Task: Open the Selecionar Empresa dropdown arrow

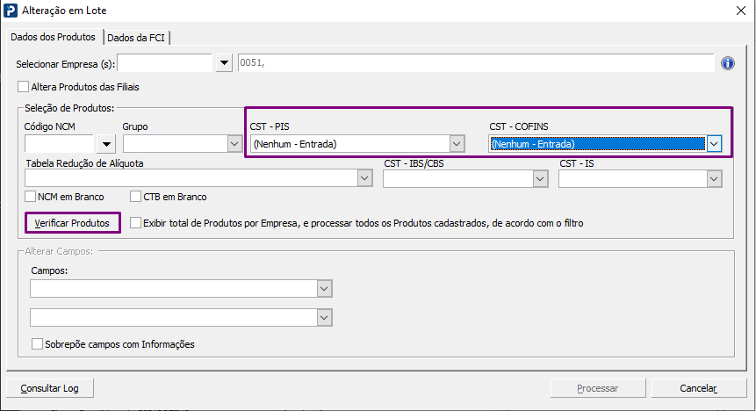Action: coord(224,63)
